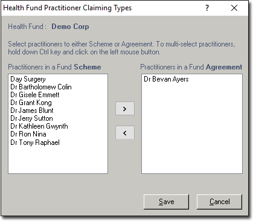The height and width of the screenshot is (221, 253).
Task: Select Day Surgery in Scheme list
Action: tap(28, 79)
